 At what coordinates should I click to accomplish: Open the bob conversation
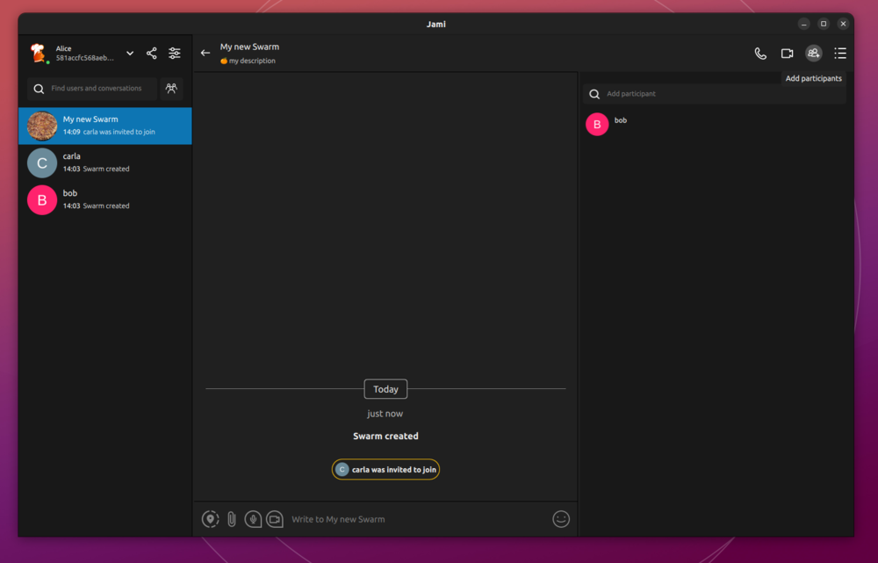tap(105, 199)
